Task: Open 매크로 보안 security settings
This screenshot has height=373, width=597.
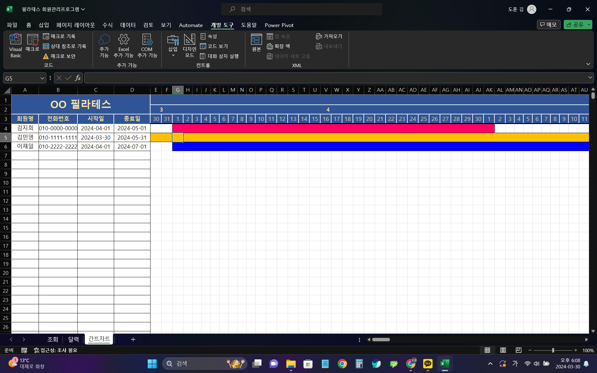Action: click(59, 56)
